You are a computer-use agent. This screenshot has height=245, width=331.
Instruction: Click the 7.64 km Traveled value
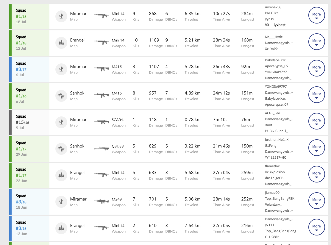click(193, 226)
